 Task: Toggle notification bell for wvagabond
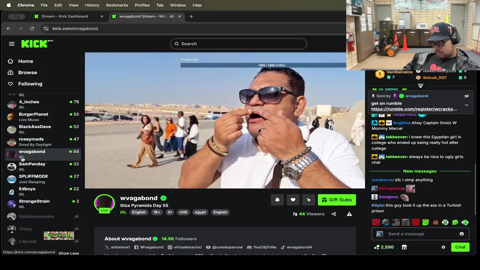tap(277, 200)
